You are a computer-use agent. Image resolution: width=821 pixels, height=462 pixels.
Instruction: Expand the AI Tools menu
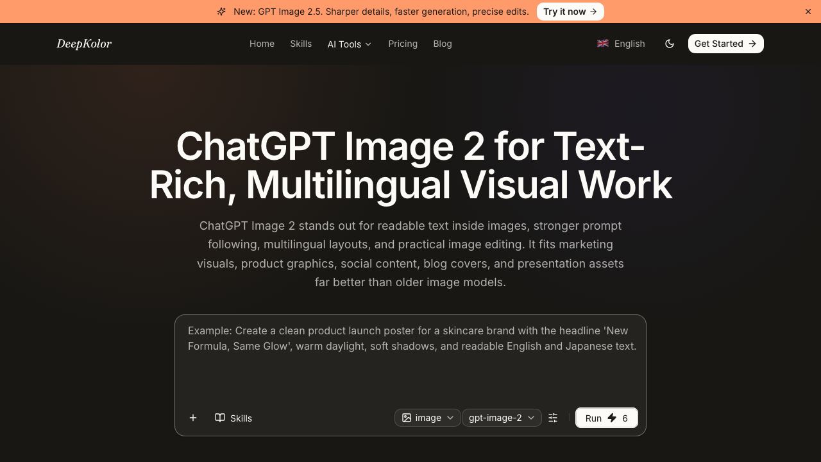[x=350, y=44]
